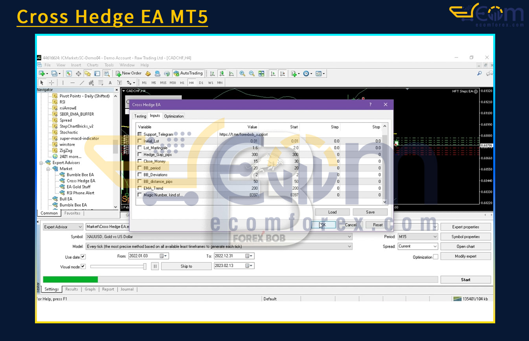Open the Symbol XAUUSD dropdown
This screenshot has height=341, width=529.
click(x=219, y=236)
